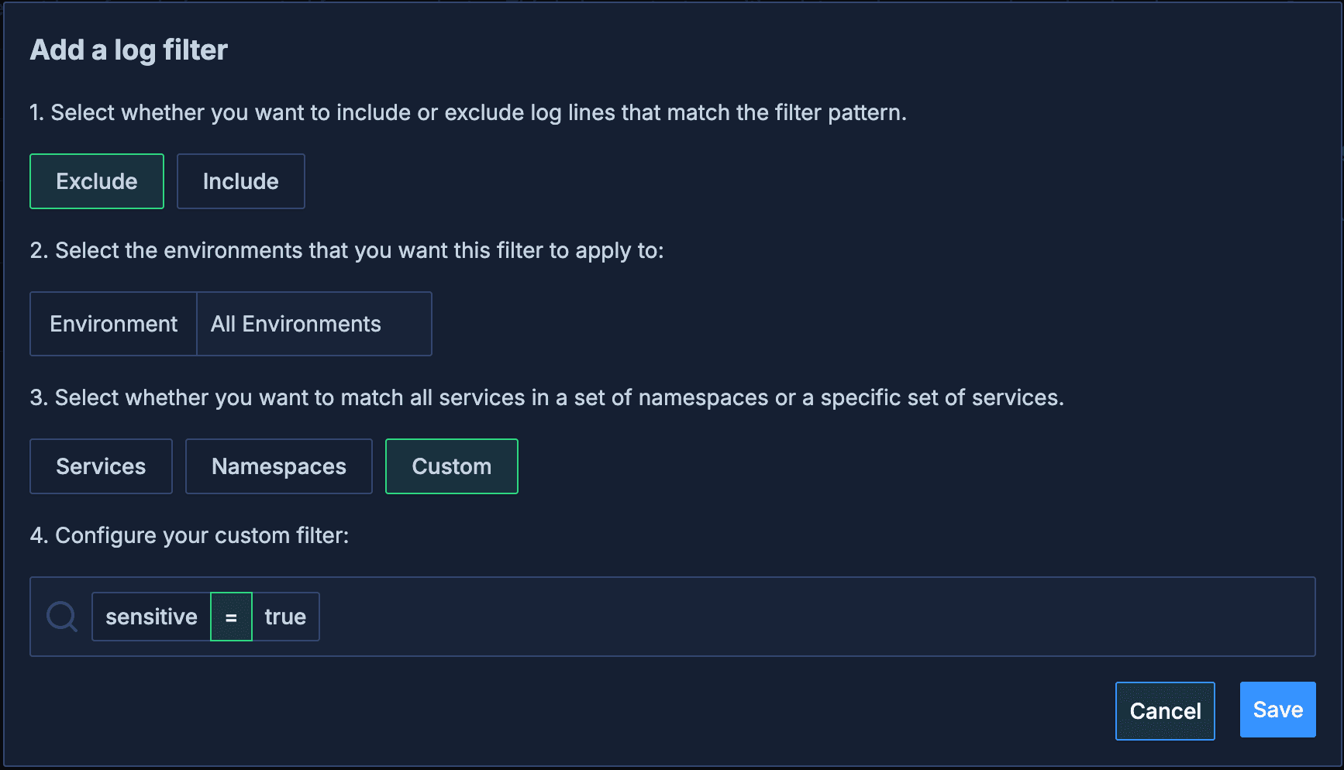Click the equals operator in filter
1344x770 pixels.
tap(231, 617)
